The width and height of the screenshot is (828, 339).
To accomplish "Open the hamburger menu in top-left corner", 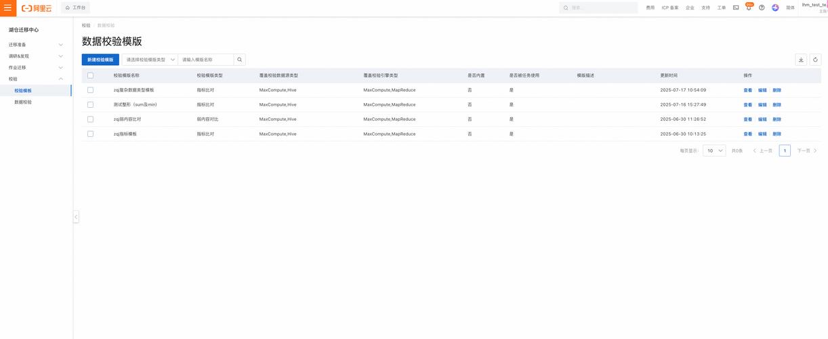I will 8,8.
